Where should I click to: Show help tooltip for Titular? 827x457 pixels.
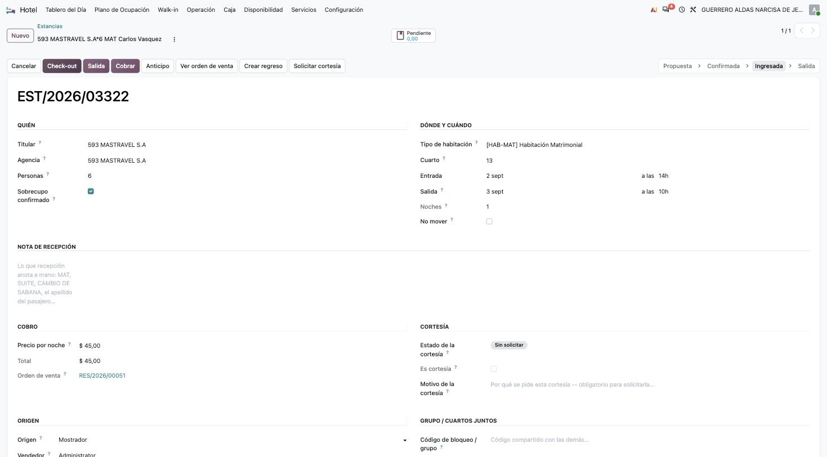[39, 142]
